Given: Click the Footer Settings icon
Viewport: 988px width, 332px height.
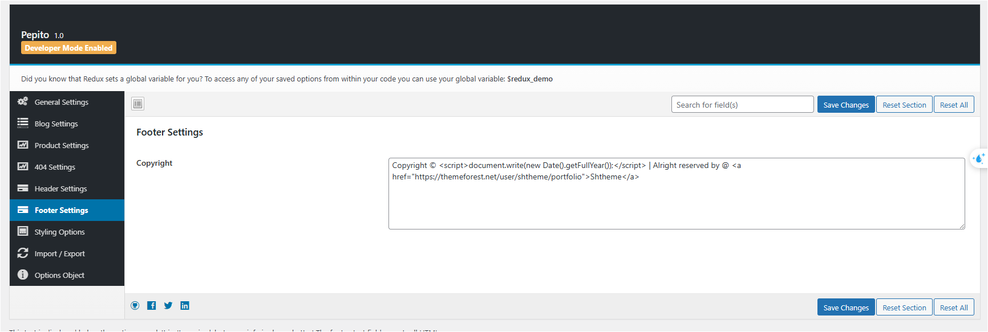Looking at the screenshot, I should [23, 210].
